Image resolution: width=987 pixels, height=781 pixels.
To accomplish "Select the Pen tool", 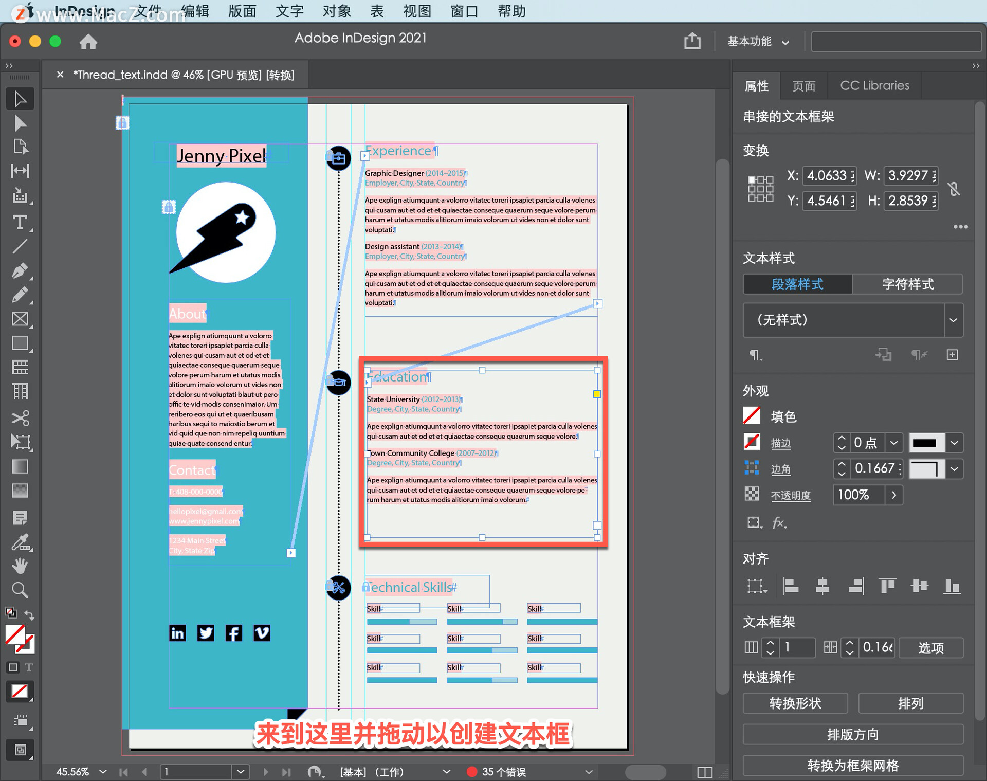I will (x=21, y=270).
